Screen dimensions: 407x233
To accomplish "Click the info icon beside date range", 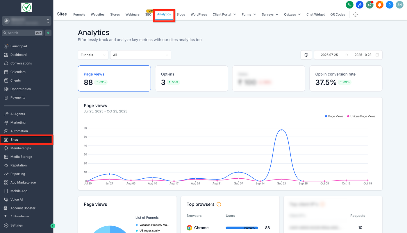I will pos(306,55).
